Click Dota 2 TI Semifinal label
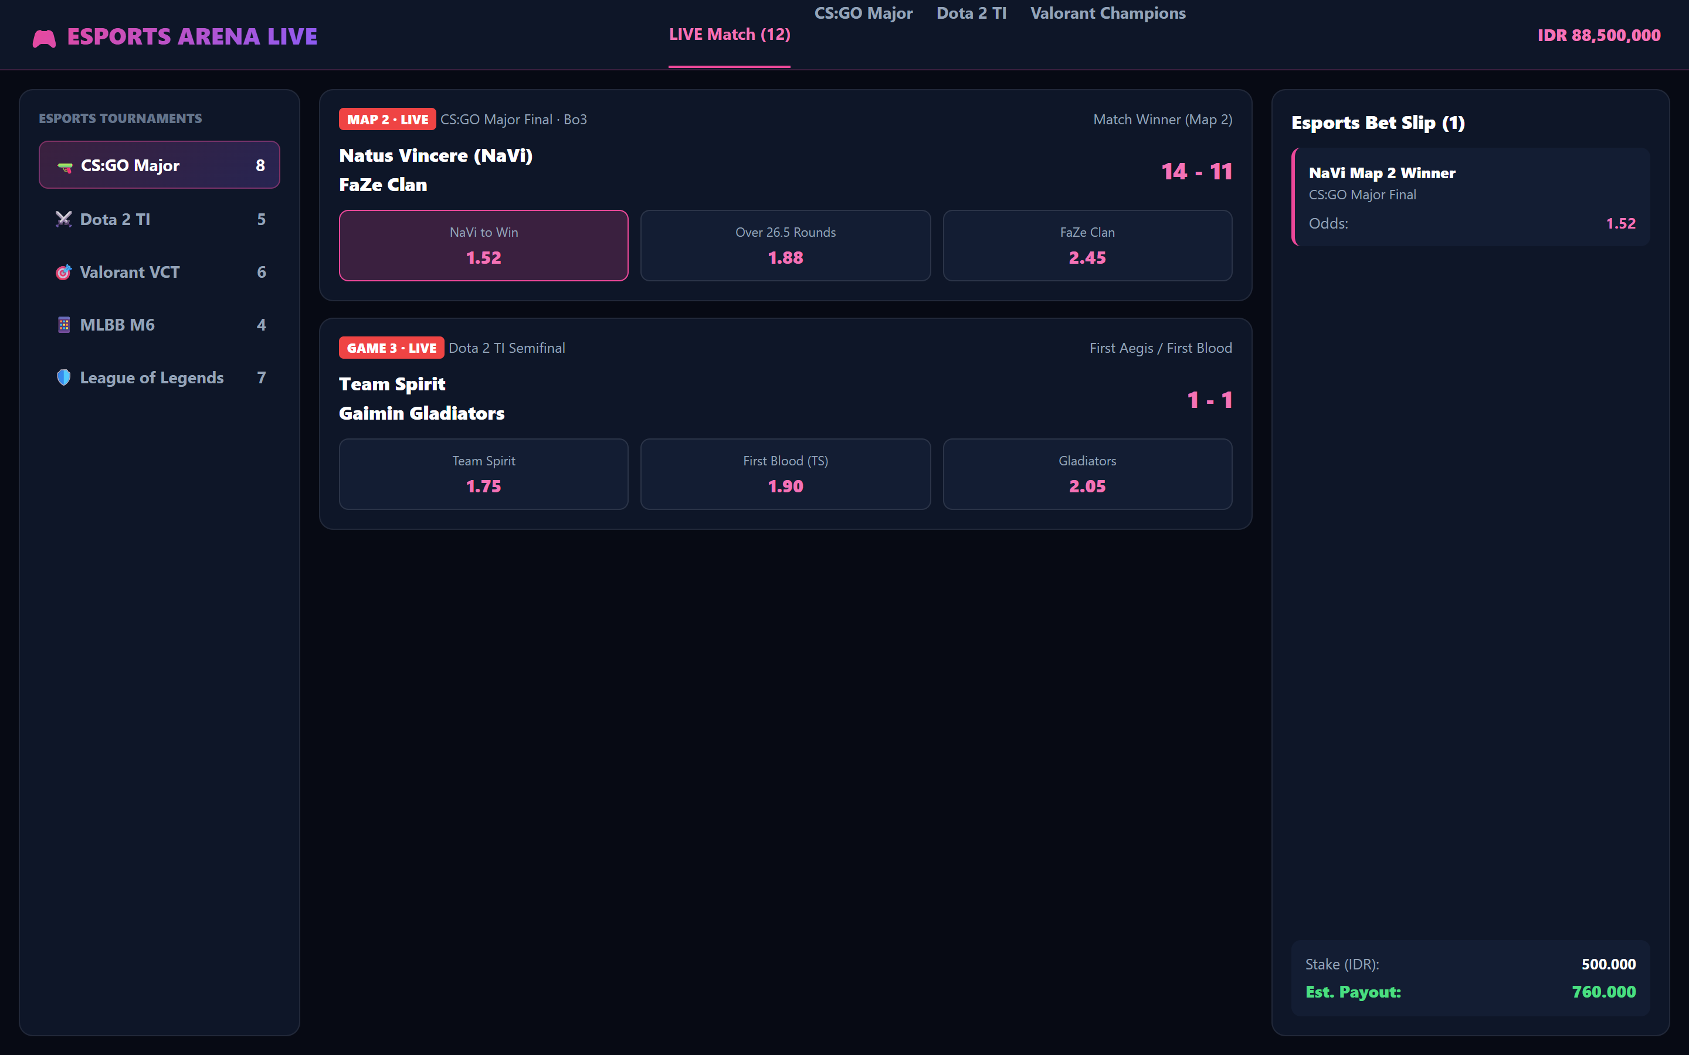The height and width of the screenshot is (1055, 1689). (507, 348)
